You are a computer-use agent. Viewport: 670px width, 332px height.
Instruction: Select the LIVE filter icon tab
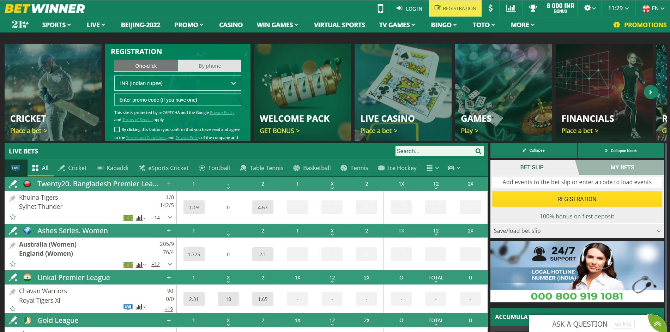coord(16,168)
